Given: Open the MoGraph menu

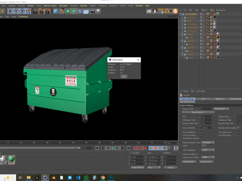Looking at the screenshot, I should [63, 6].
